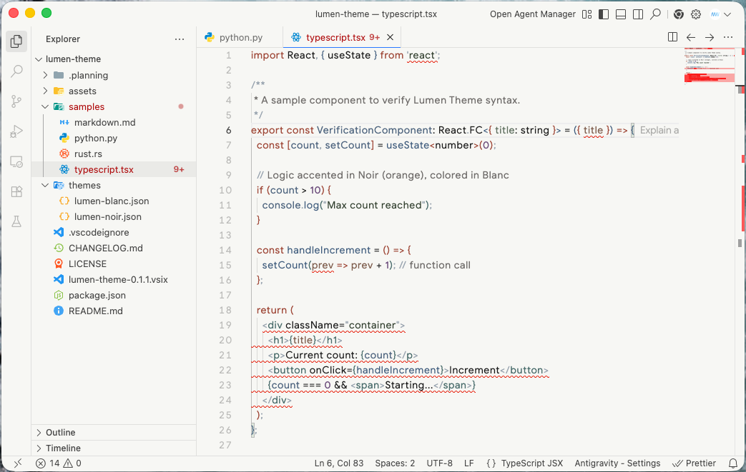746x472 pixels.
Task: Toggle the secondary side bar
Action: pyautogui.click(x=638, y=14)
